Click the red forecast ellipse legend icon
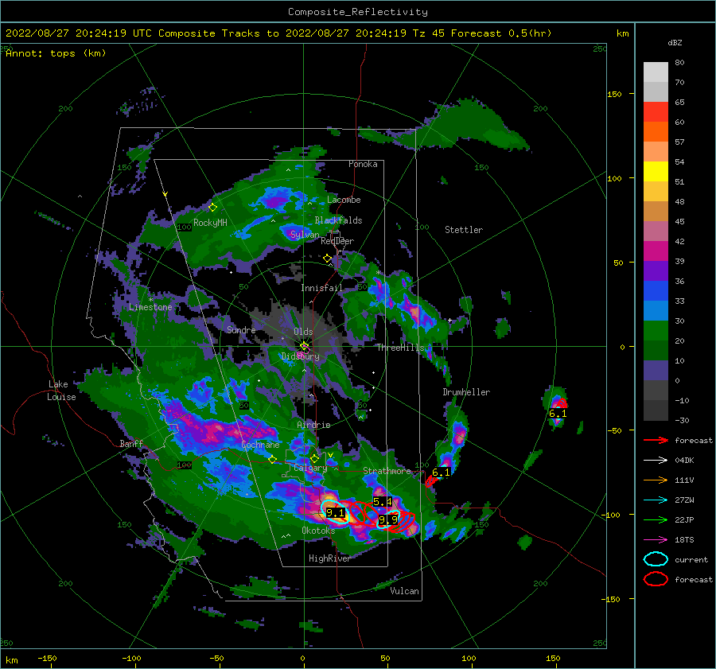This screenshot has height=669, width=716. pyautogui.click(x=656, y=579)
